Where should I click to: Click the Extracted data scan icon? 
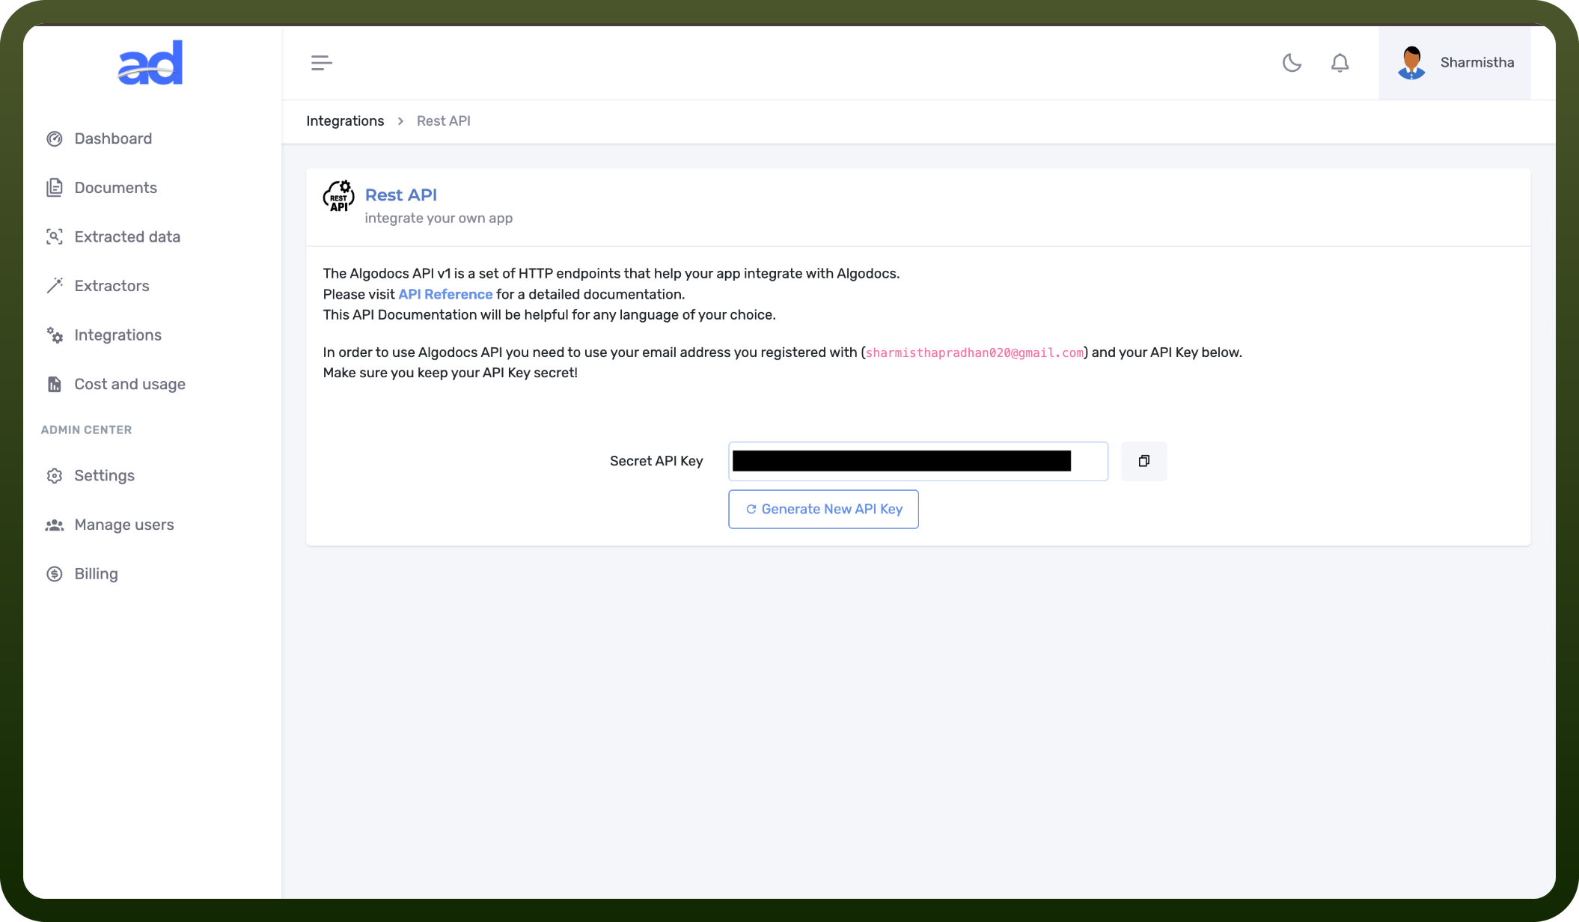[x=55, y=236]
